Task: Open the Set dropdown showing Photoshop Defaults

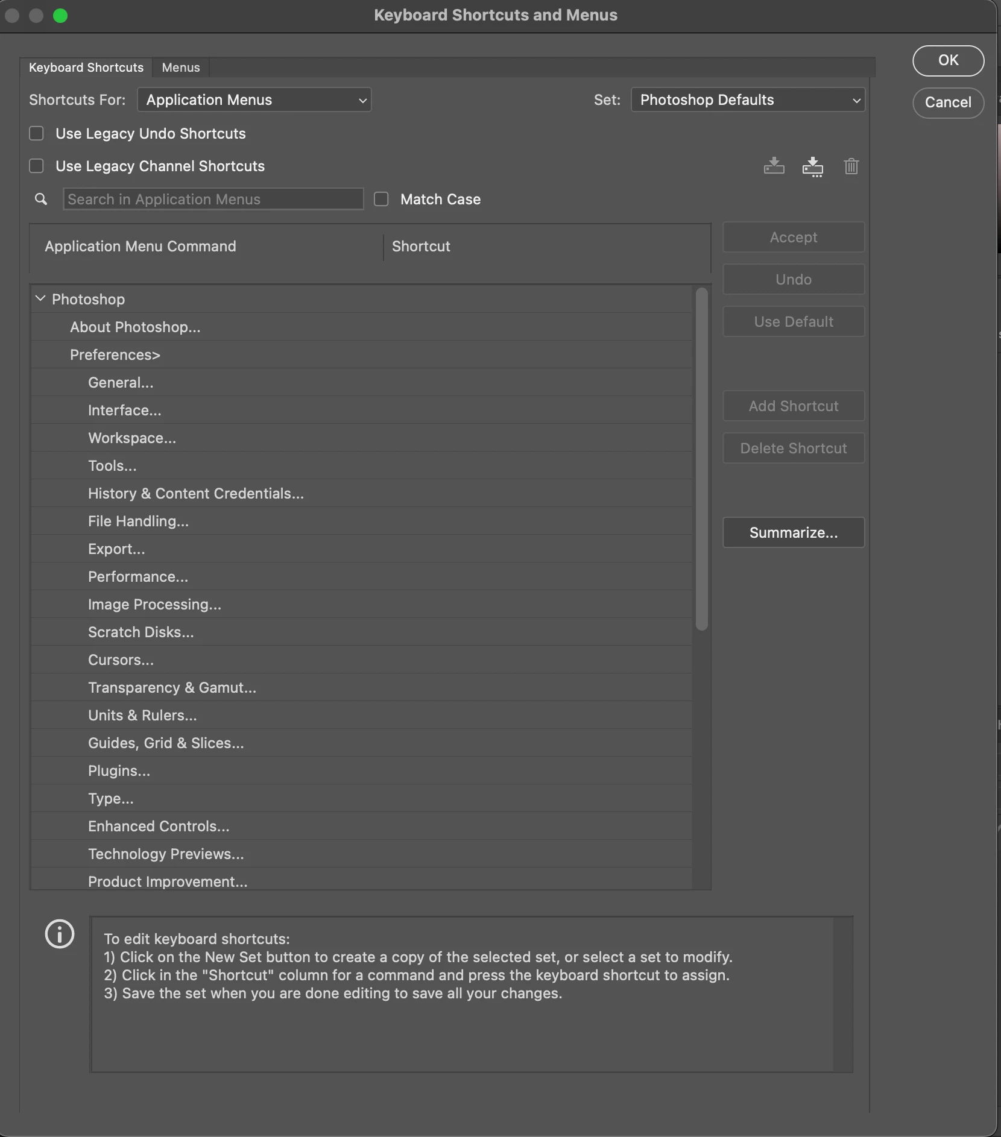Action: pos(748,99)
